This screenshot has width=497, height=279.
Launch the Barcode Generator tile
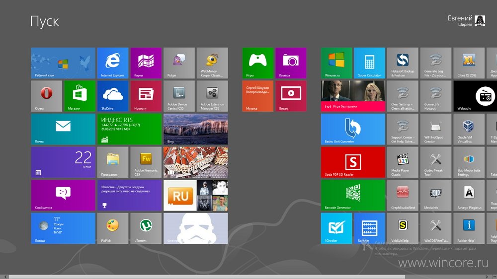[353, 196]
